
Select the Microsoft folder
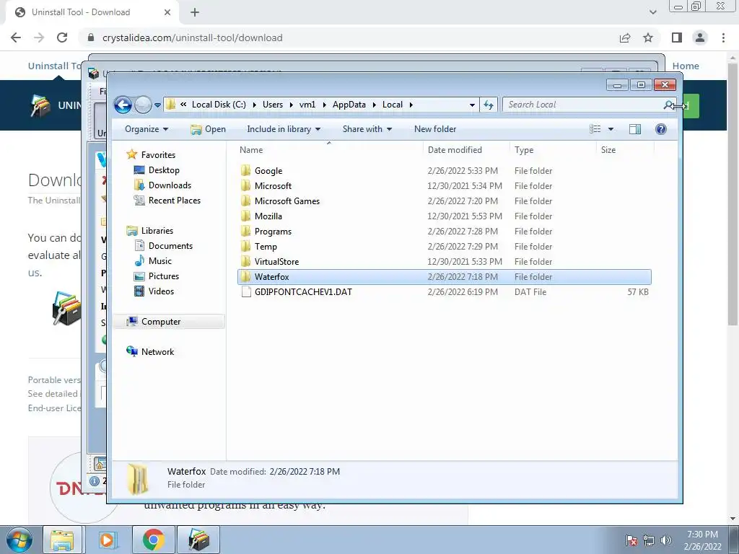click(273, 186)
